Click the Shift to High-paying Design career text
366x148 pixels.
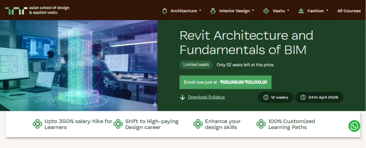[152, 124]
